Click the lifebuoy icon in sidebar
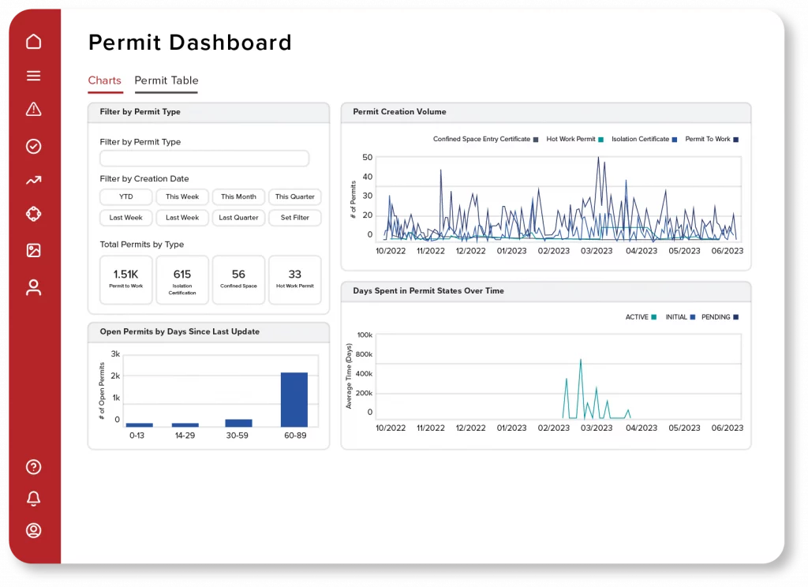This screenshot has width=808, height=587. 33,215
